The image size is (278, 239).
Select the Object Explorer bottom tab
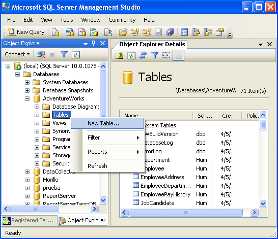pos(83,220)
